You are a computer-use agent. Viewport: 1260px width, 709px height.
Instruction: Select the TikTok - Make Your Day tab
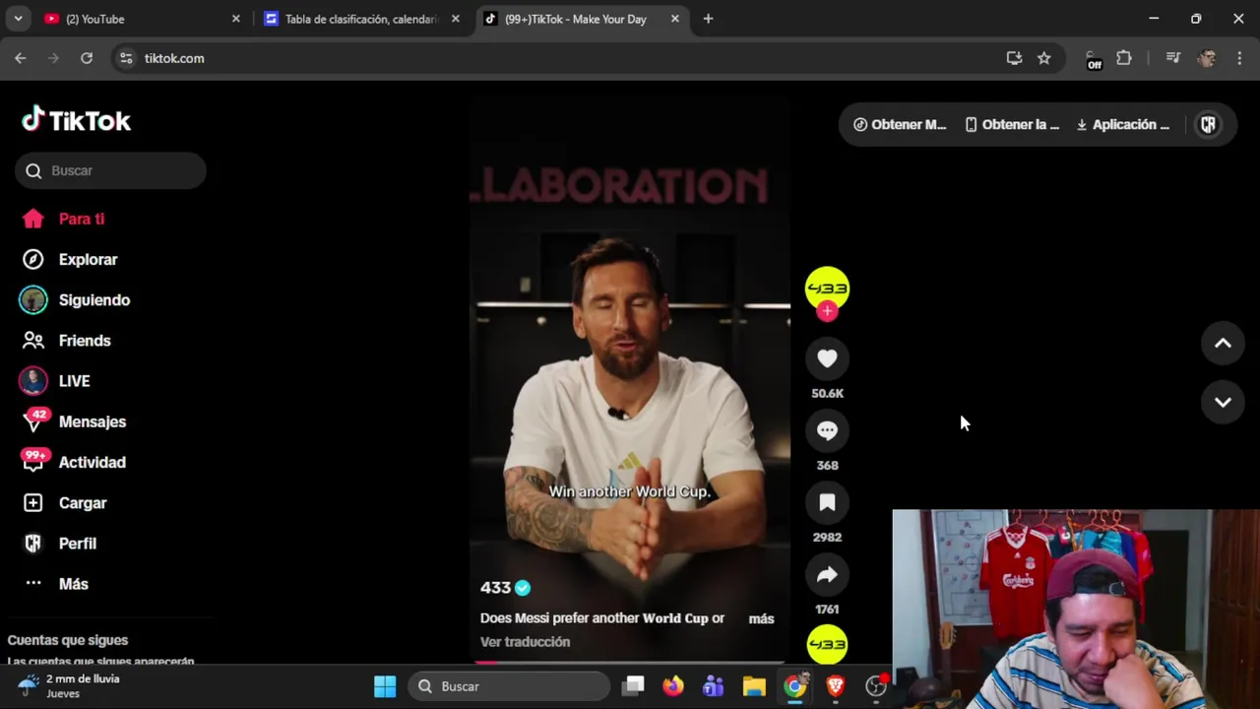[x=581, y=19]
